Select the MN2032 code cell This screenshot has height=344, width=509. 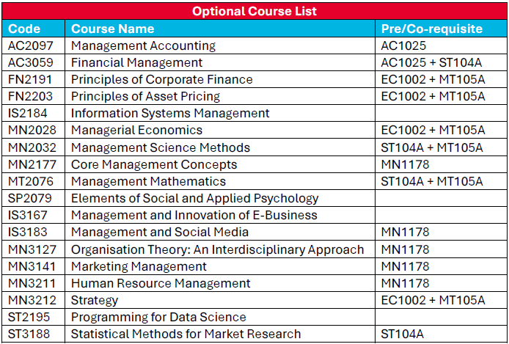[30, 147]
